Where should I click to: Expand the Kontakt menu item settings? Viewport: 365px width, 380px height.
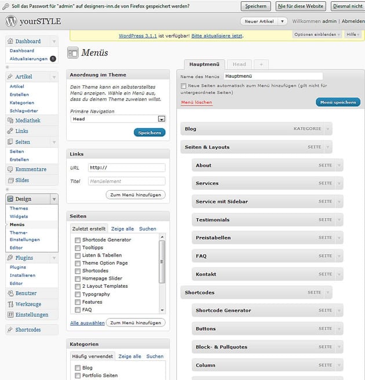click(x=339, y=274)
